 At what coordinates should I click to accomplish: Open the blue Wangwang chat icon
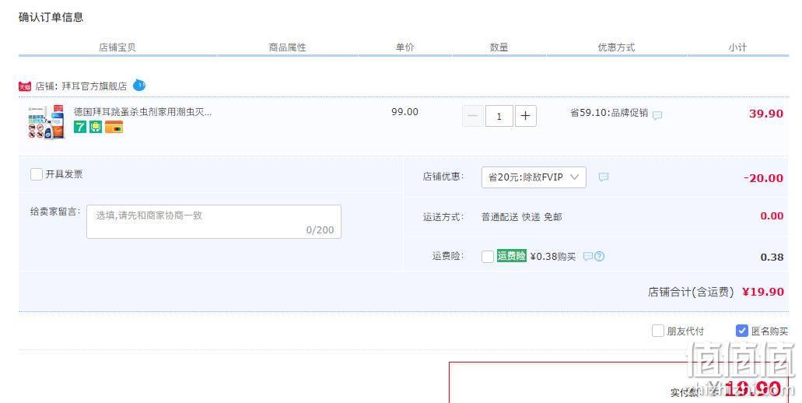click(139, 85)
